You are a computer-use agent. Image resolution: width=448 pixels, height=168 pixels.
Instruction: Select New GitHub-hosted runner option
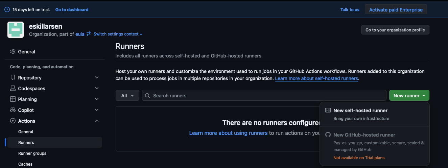click(375, 146)
